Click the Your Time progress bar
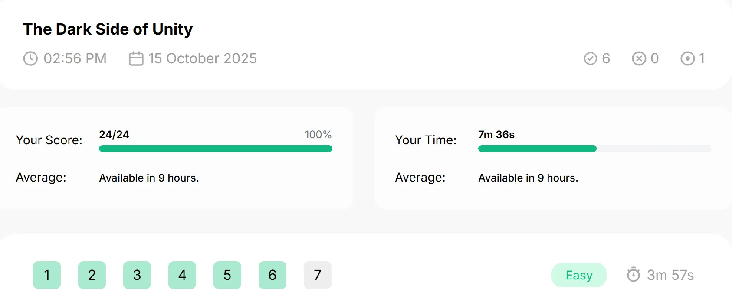This screenshot has width=732, height=305. pos(594,149)
